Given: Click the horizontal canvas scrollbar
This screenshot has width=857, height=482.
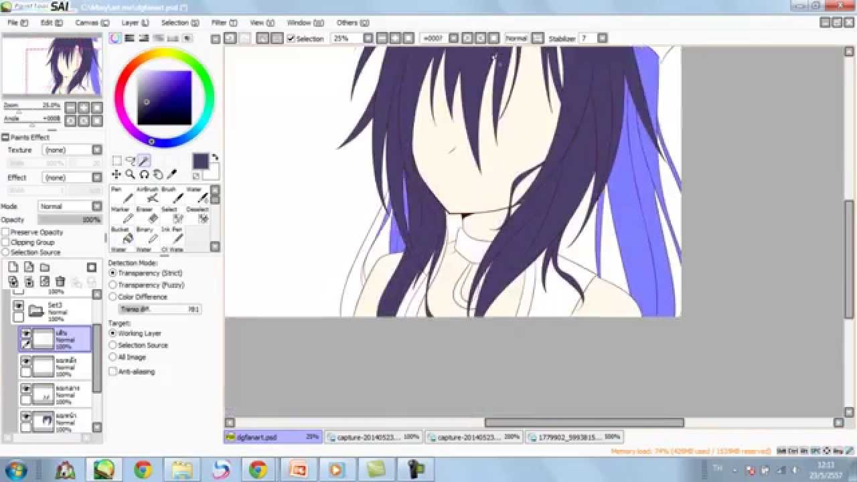Looking at the screenshot, I should coord(584,422).
